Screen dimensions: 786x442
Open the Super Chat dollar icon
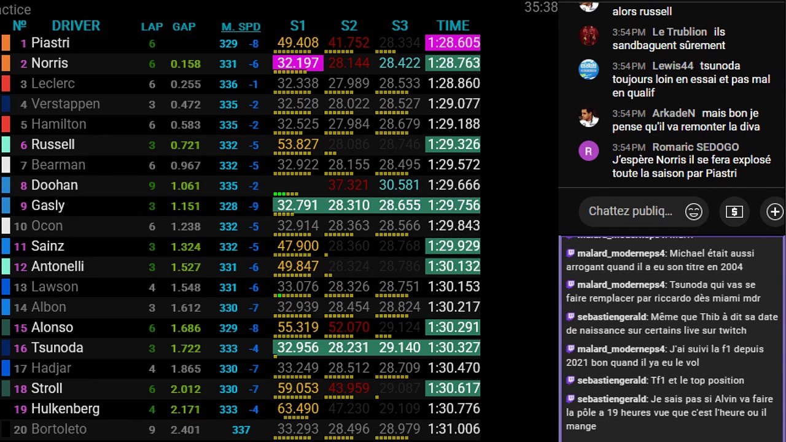coord(734,212)
